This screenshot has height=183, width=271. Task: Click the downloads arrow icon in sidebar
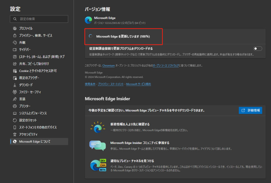[15, 85]
